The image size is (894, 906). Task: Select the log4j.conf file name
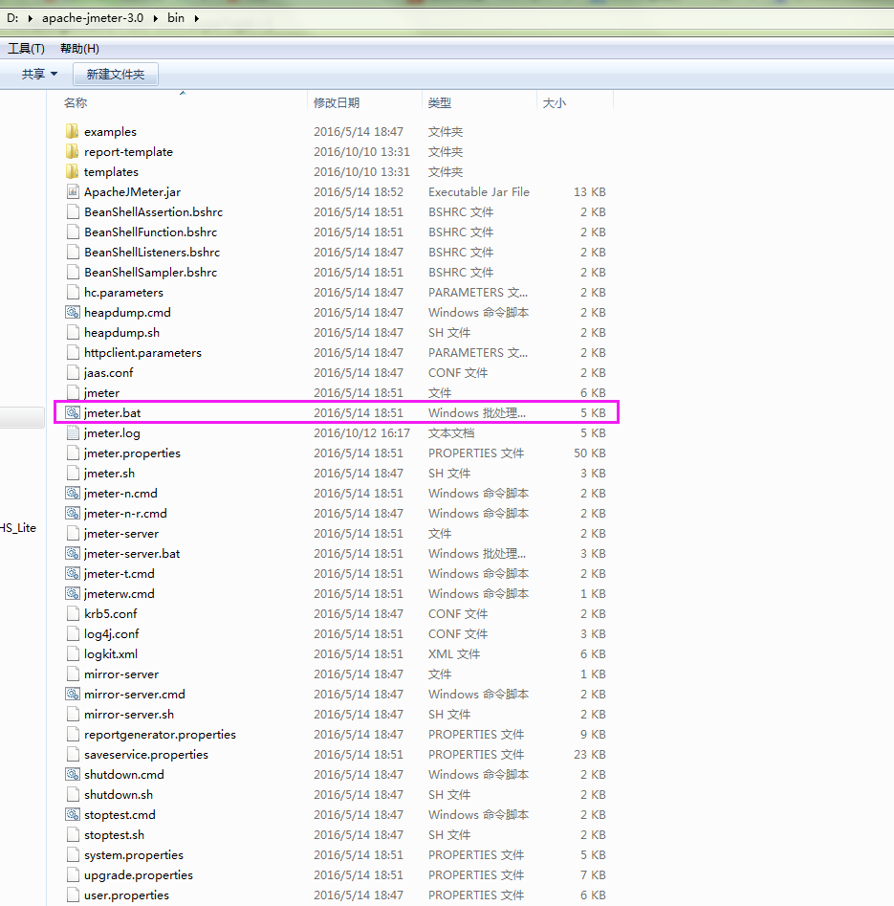[112, 634]
